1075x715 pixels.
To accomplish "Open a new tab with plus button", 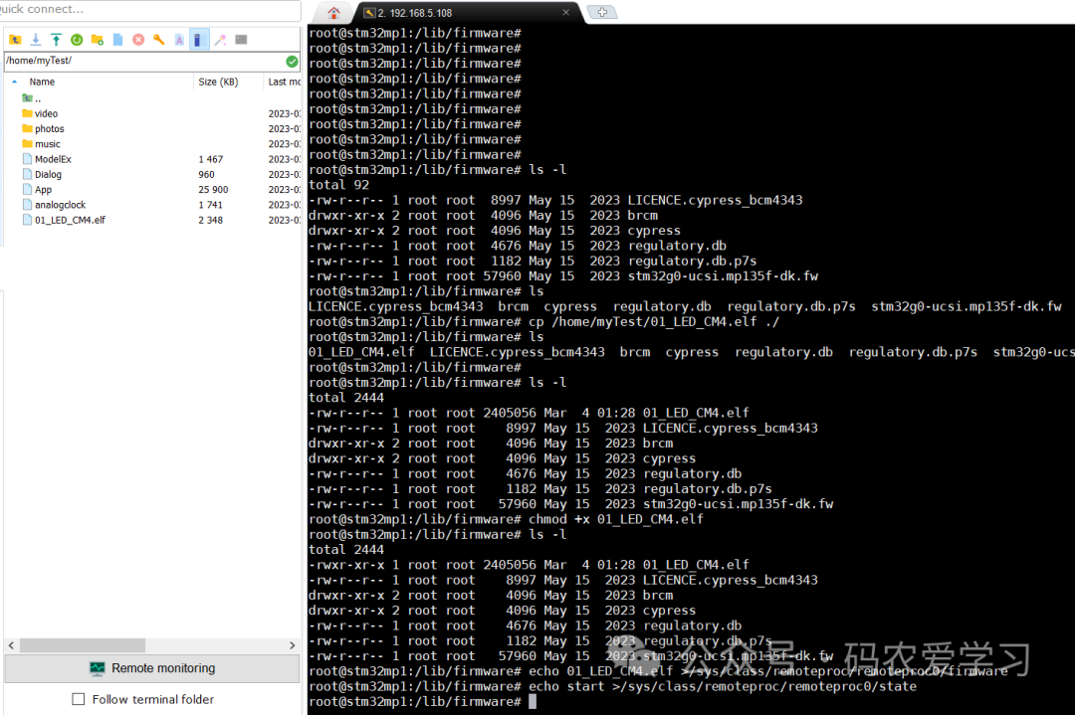I will [602, 12].
